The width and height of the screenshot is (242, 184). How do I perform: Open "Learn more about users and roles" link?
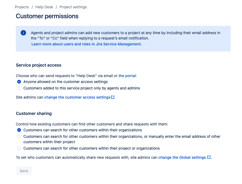pyautogui.click(x=86, y=44)
